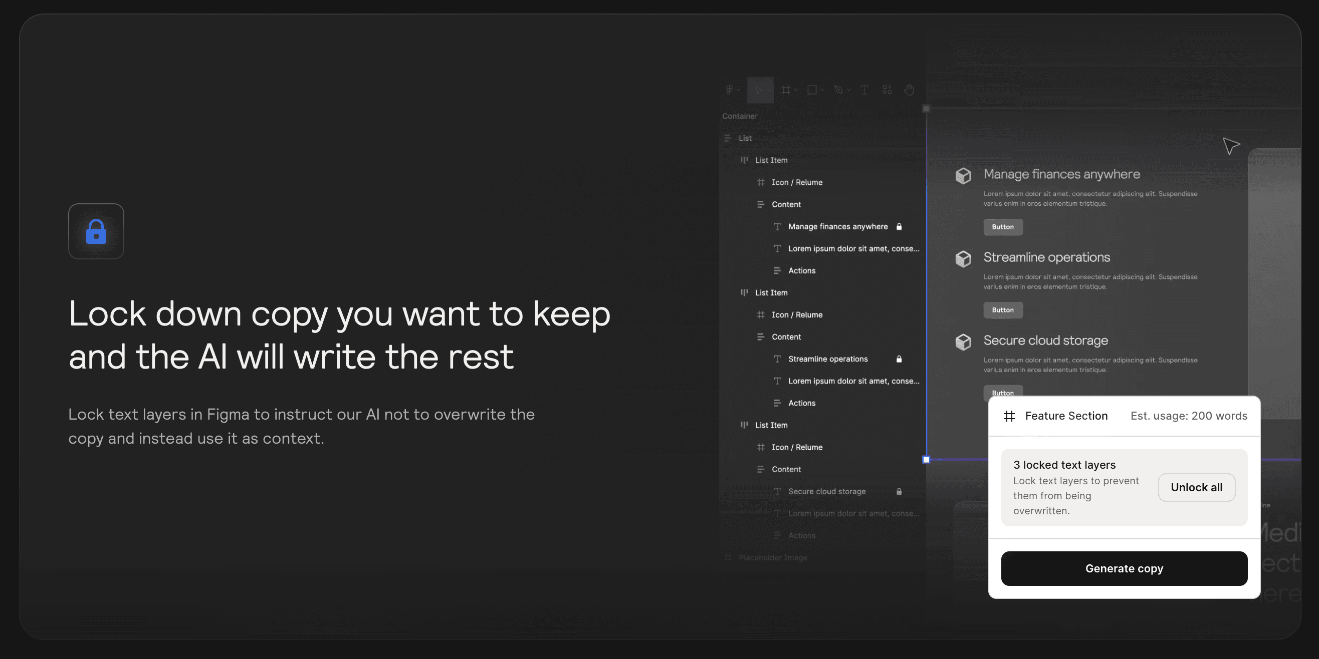The height and width of the screenshot is (659, 1319).
Task: Click the vector pen tool icon
Action: click(x=839, y=90)
